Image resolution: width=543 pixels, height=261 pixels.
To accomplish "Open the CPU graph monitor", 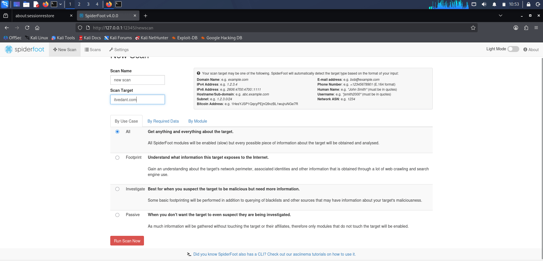I will (449, 4).
